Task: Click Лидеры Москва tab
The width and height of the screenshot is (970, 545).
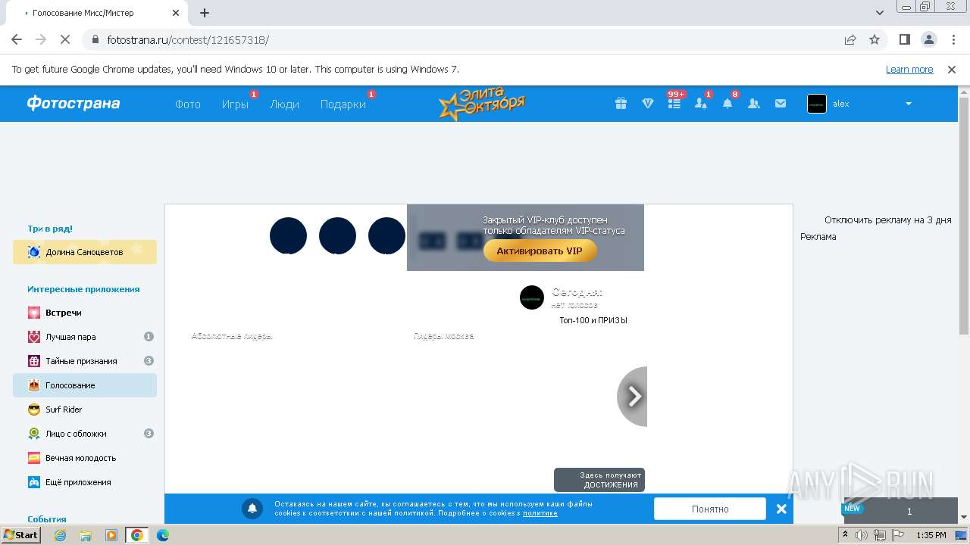Action: click(x=443, y=336)
